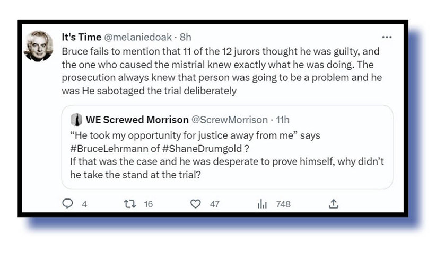Open the 11h quoted tweet timestamp

tap(282, 120)
